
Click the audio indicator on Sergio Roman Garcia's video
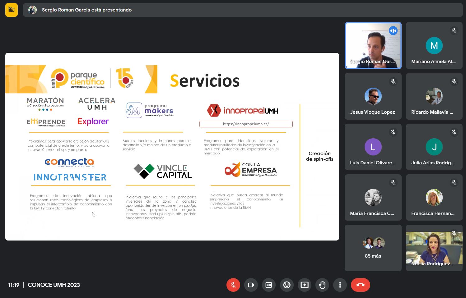coord(393,31)
